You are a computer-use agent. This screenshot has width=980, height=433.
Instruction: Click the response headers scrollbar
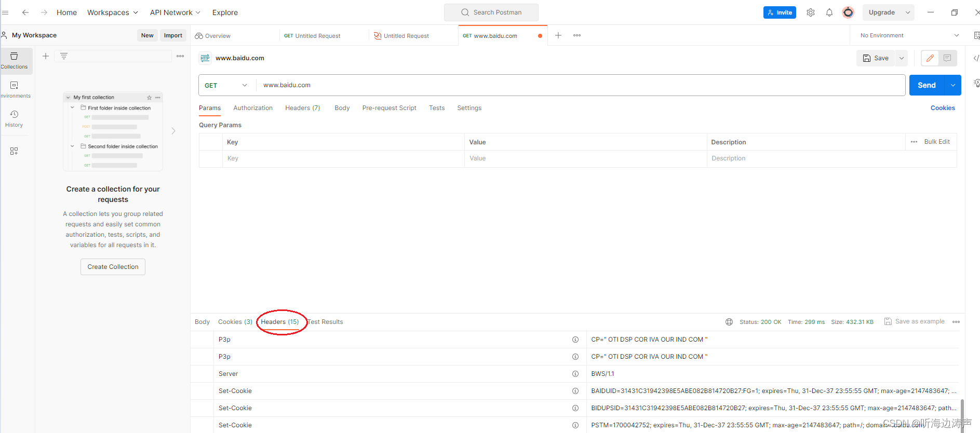click(x=962, y=415)
